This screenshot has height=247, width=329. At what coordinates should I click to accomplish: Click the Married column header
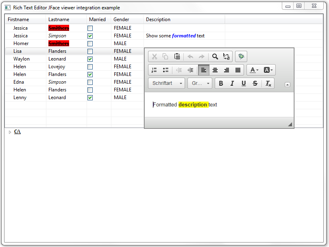click(98, 19)
